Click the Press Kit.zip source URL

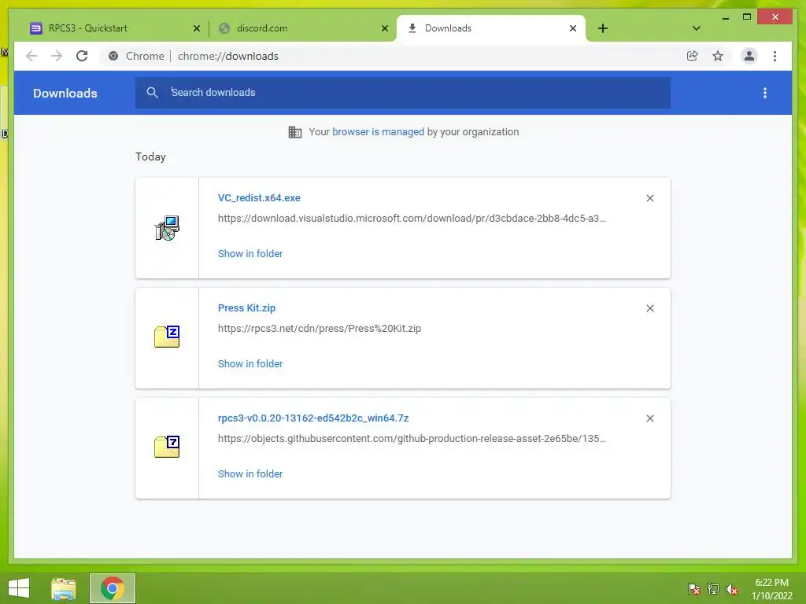point(320,329)
